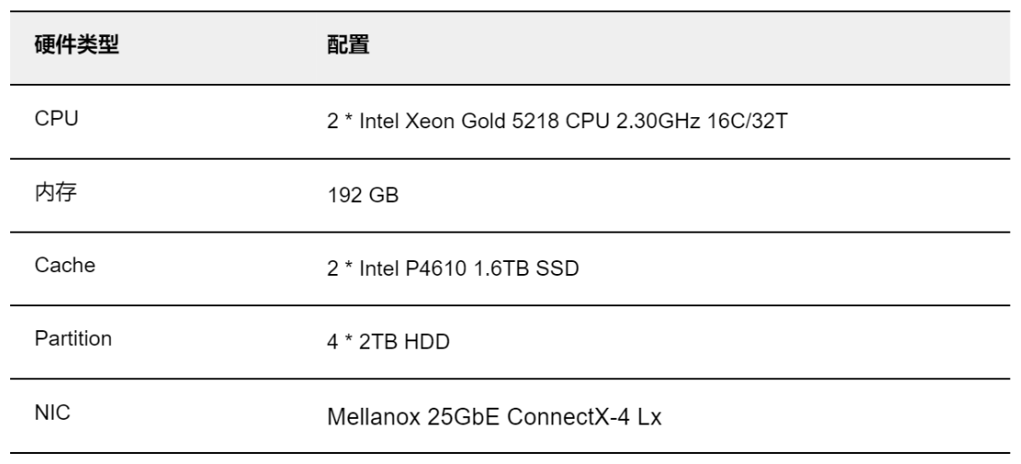1021x464 pixels.
Task: Click the 1.6TB text in Cache row
Action: pos(501,268)
